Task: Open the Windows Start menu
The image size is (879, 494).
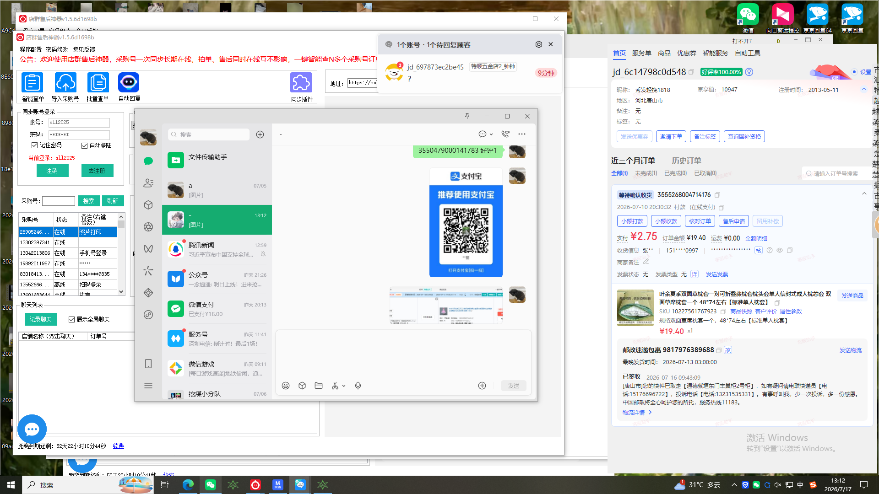Action: 11,485
